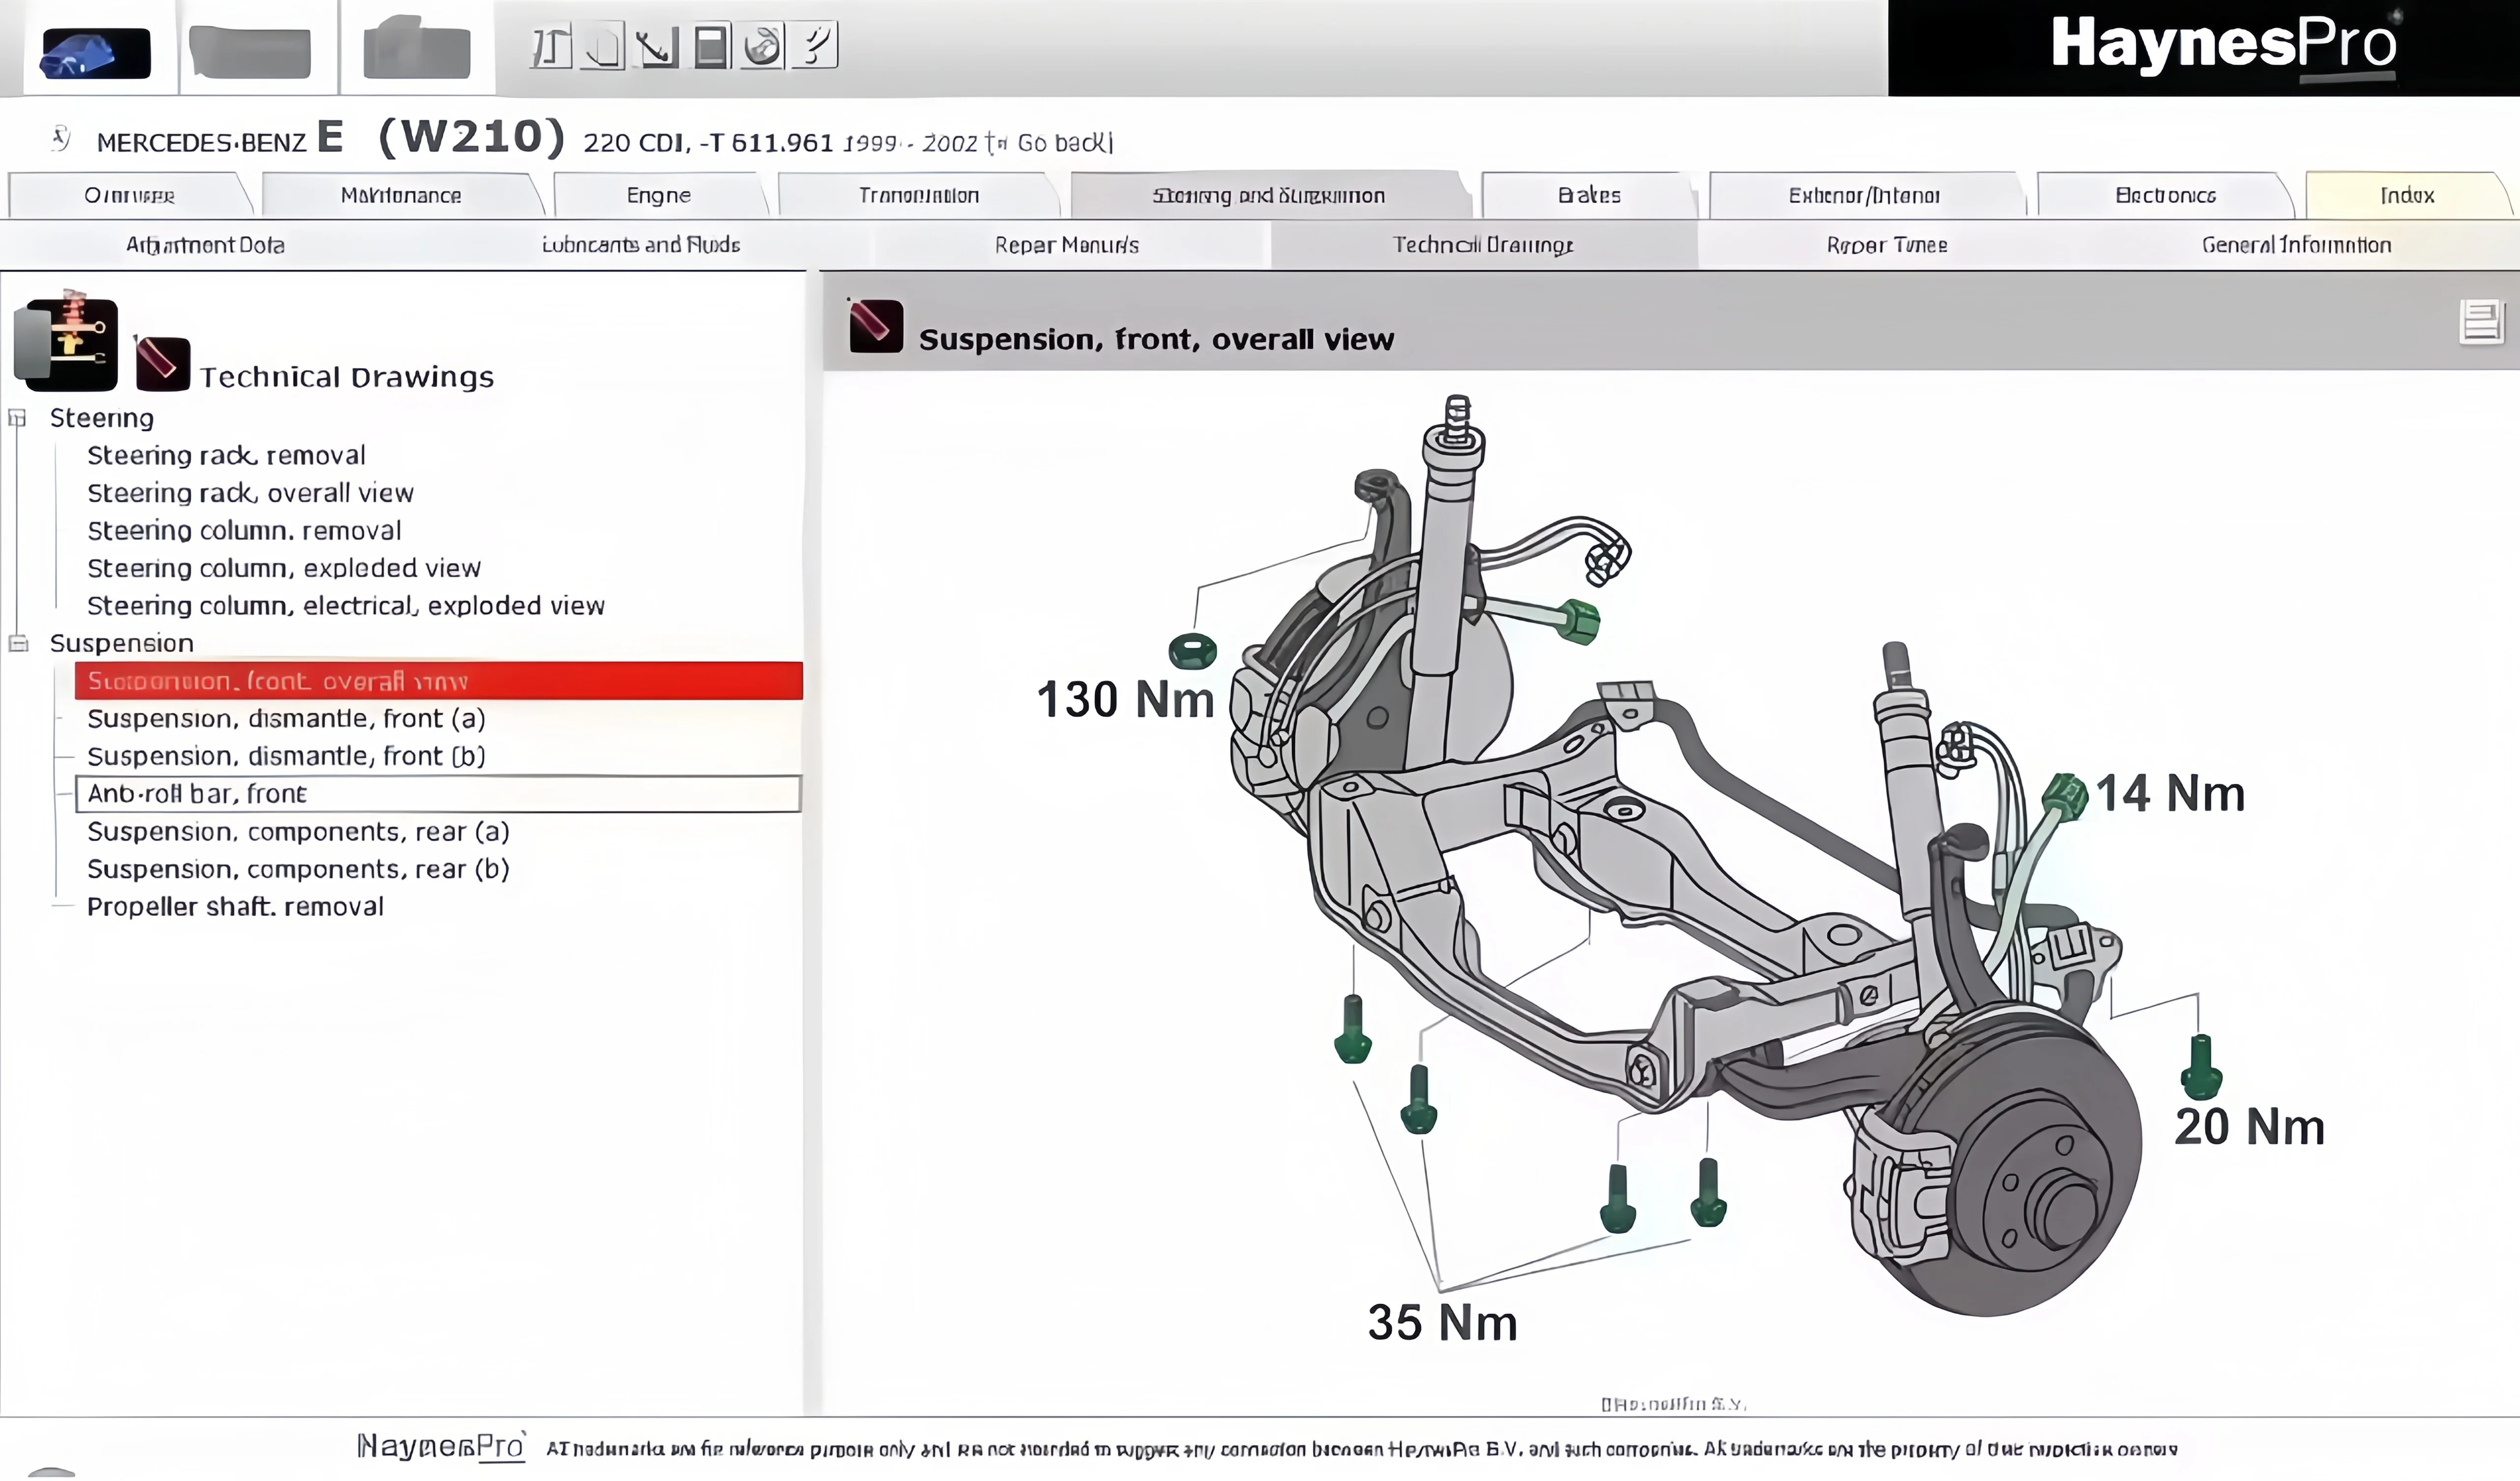Click the calculator-style toolbar icon
The height and width of the screenshot is (1481, 2520).
pyautogui.click(x=710, y=46)
